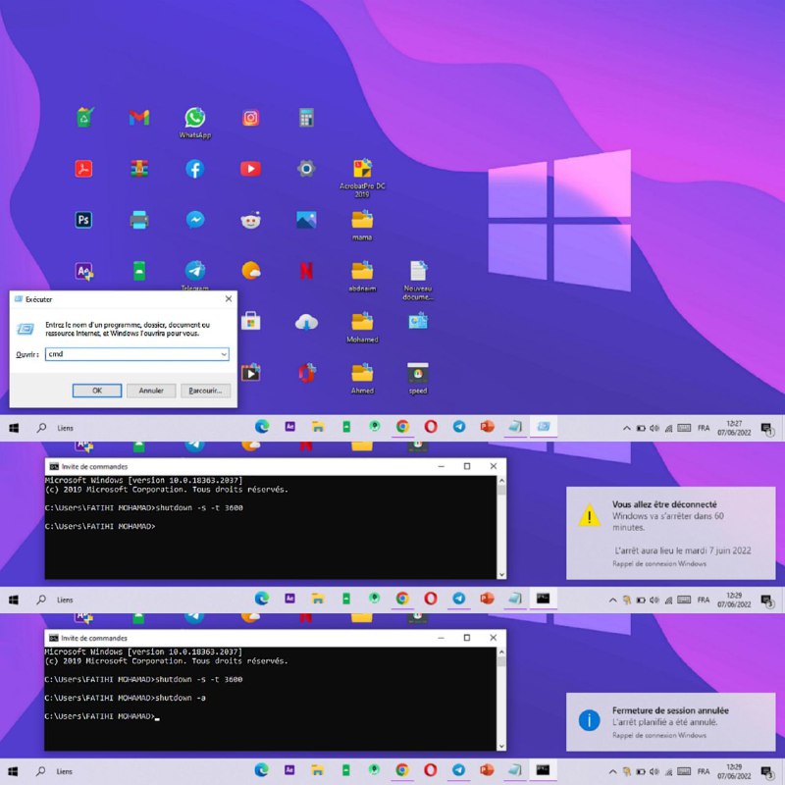The height and width of the screenshot is (785, 785).
Task: Select the WinRAR desktop icon
Action: (139, 169)
